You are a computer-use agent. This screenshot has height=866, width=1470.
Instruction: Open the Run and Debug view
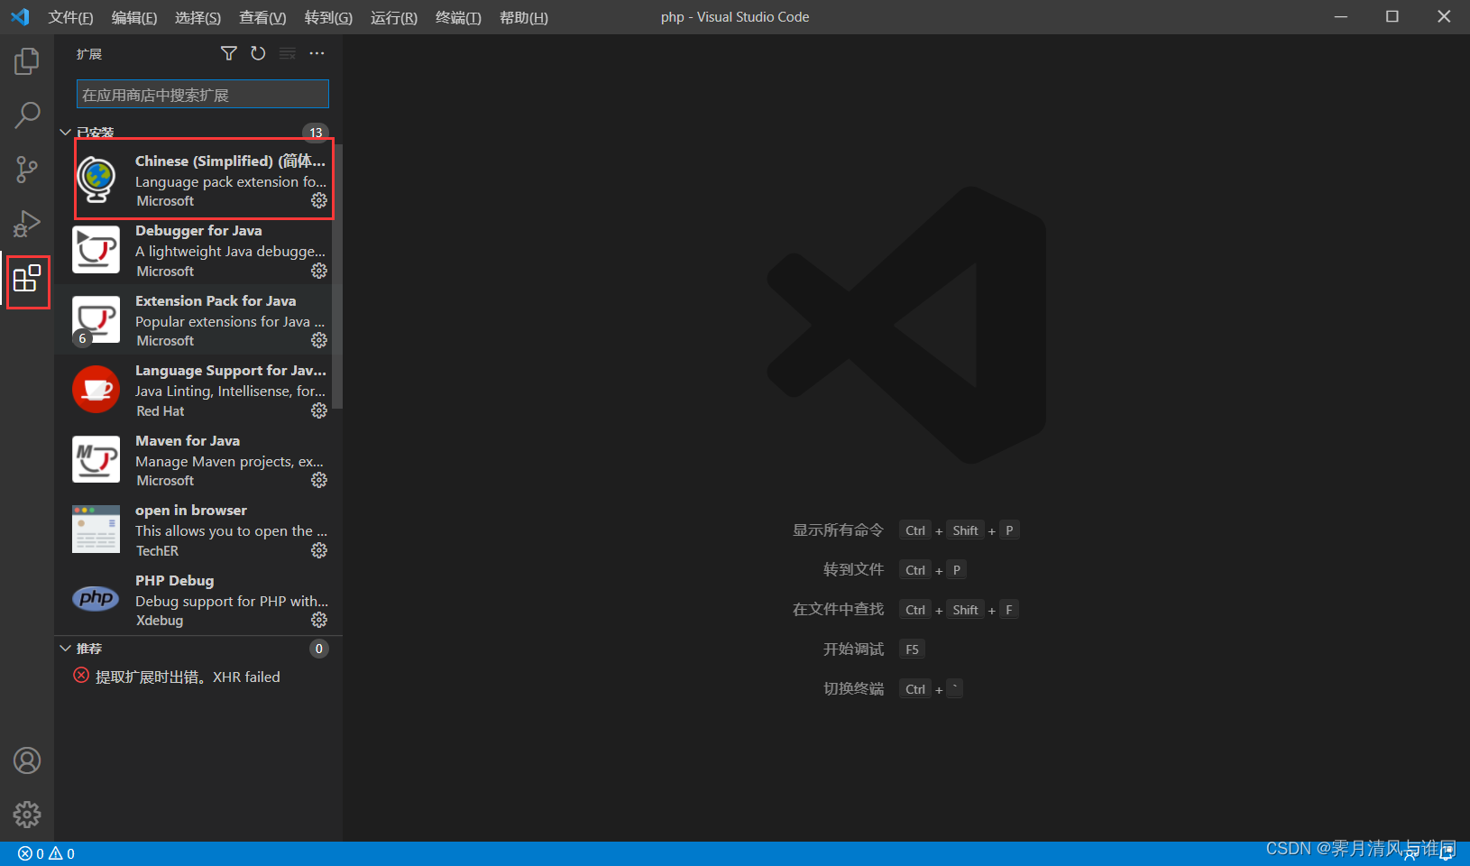(x=27, y=223)
